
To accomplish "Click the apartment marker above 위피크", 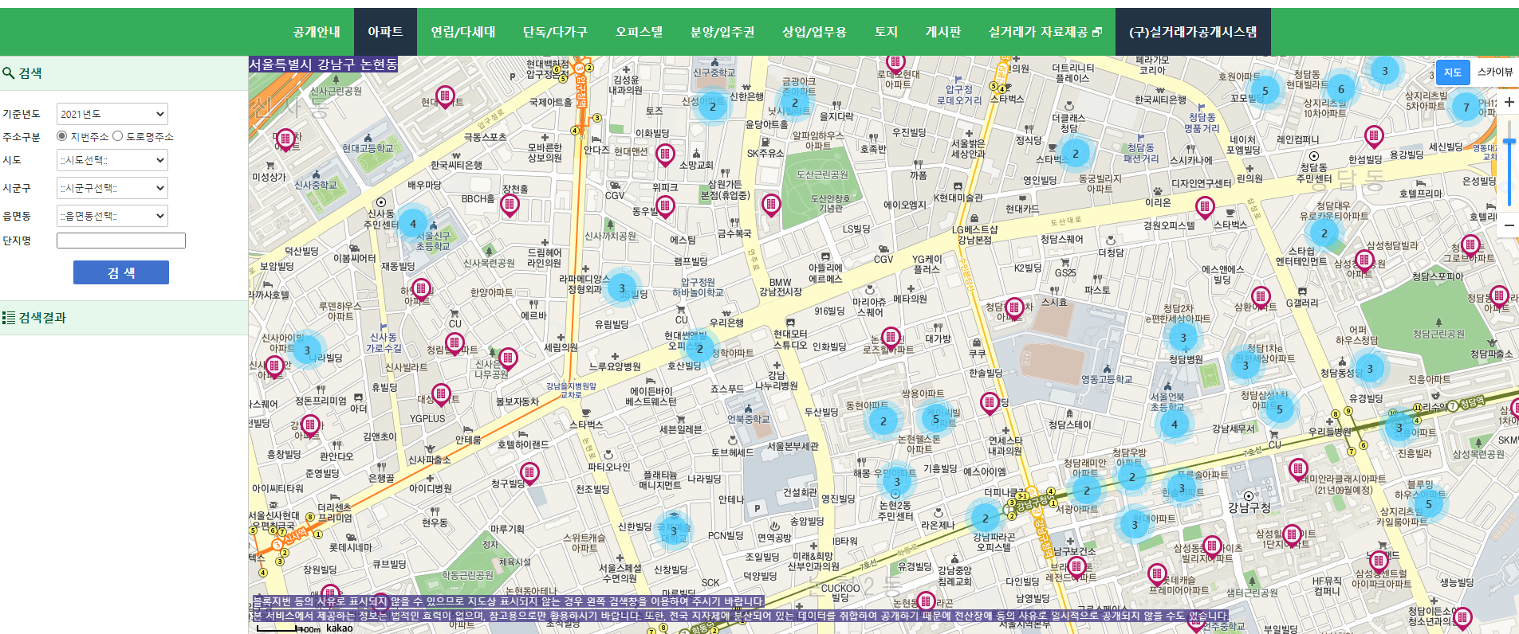I will tap(665, 155).
